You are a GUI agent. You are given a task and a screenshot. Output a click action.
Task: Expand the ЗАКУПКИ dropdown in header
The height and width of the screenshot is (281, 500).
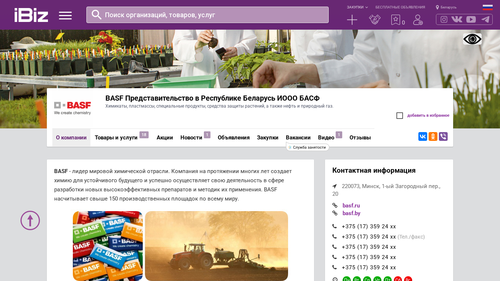coord(357,7)
